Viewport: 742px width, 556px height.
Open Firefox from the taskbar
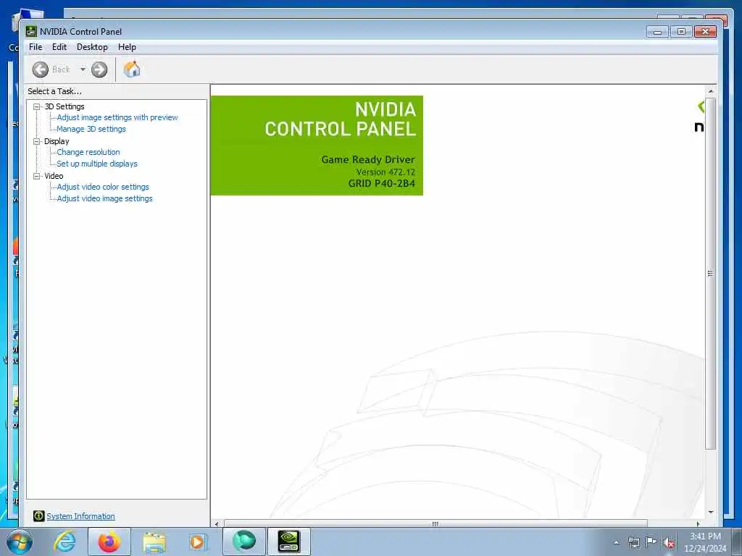click(x=109, y=542)
